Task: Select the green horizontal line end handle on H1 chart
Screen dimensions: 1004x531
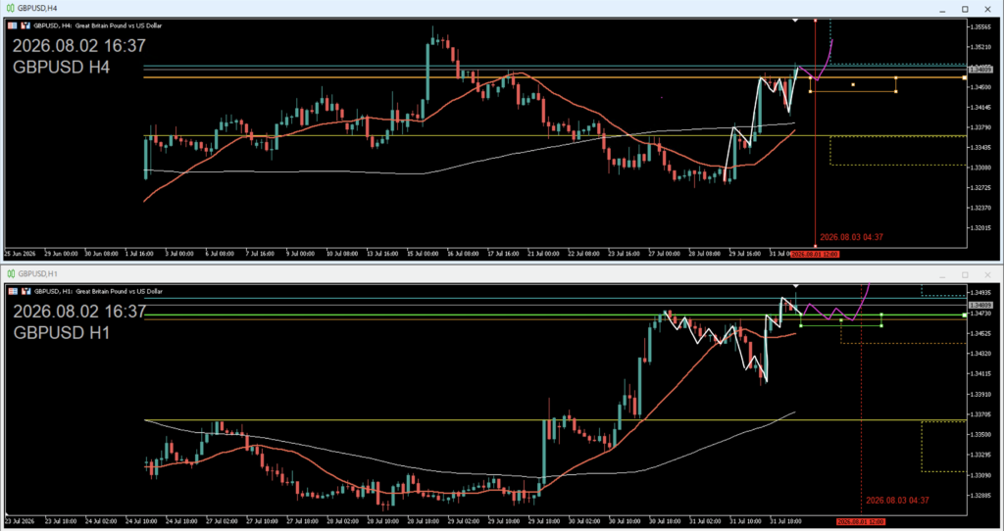Action: tap(965, 314)
